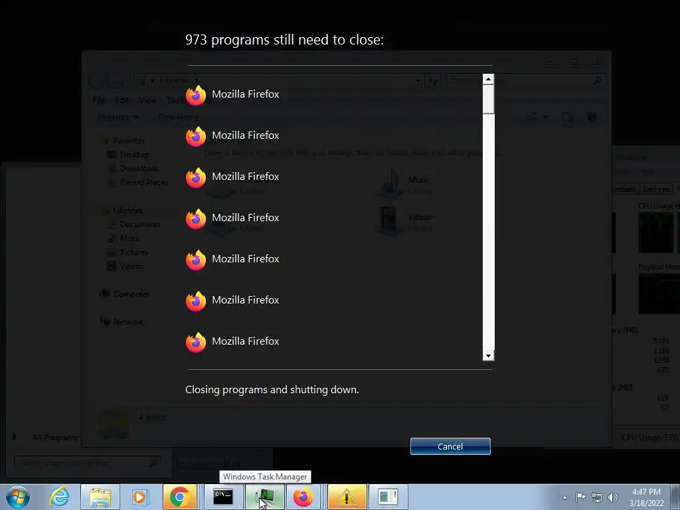Open the Windows Start menu orb
This screenshot has width=680, height=510.
coord(17,497)
